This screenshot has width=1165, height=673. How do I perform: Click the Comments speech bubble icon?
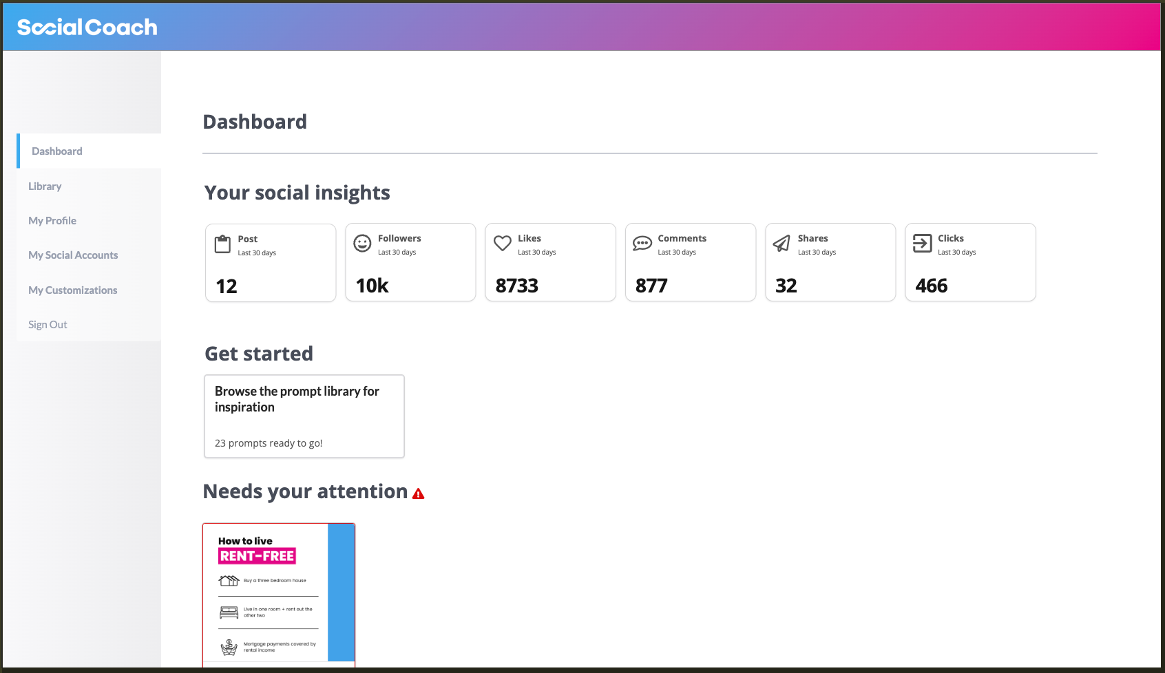click(642, 244)
